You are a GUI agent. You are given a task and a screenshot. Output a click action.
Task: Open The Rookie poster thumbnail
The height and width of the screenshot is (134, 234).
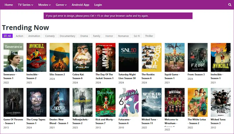(152, 57)
